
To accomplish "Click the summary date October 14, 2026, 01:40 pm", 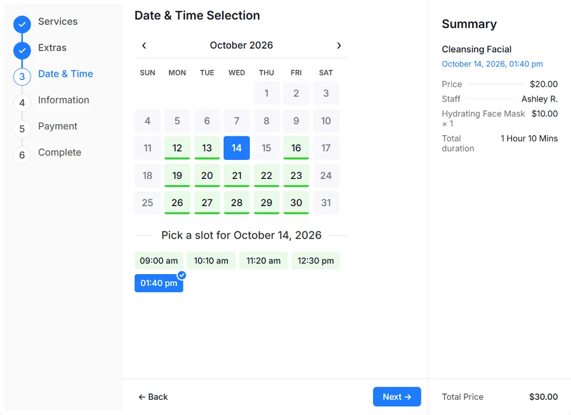I will pos(492,64).
